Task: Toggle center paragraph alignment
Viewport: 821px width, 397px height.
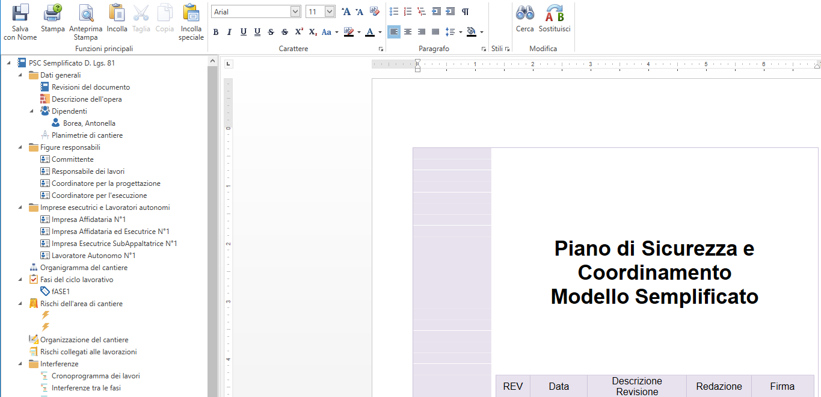Action: (408, 32)
